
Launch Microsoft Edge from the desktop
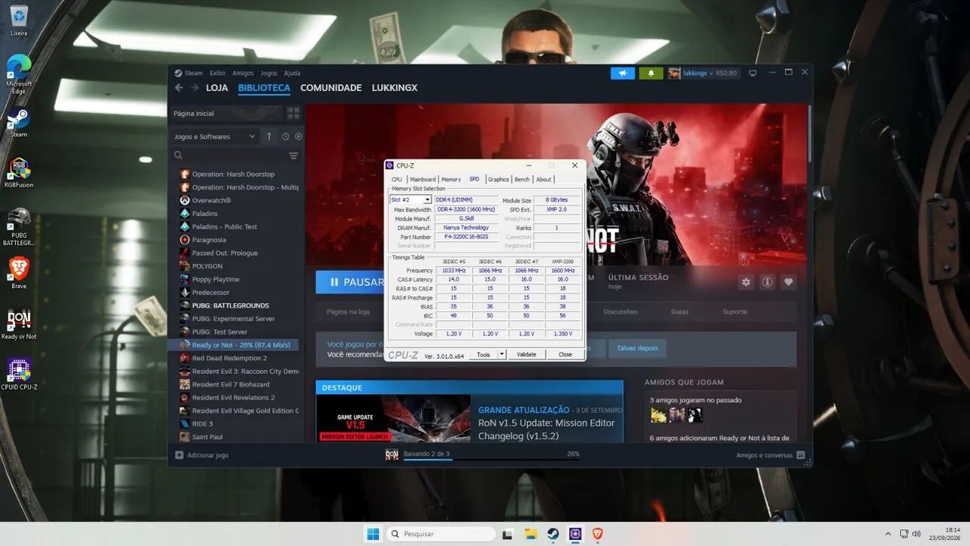tap(19, 74)
